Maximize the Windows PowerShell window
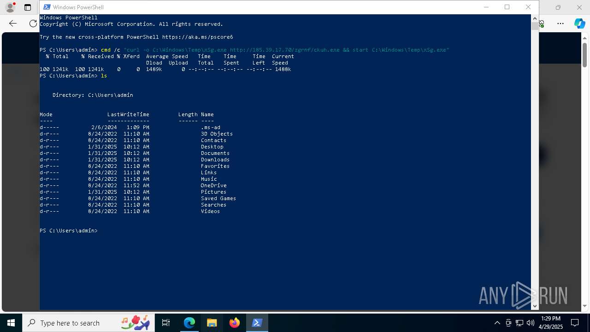 point(507,7)
